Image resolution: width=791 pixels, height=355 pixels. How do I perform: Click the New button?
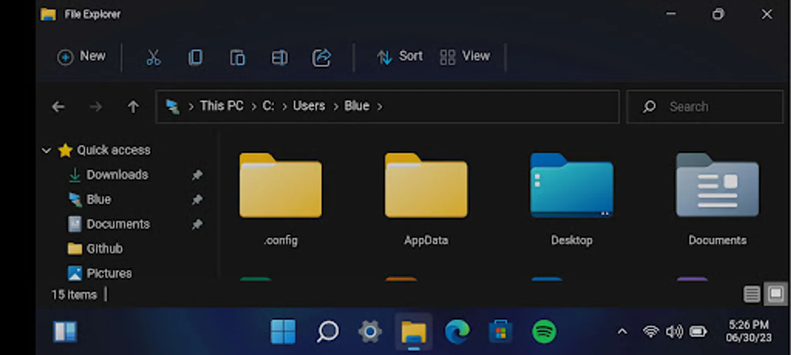coord(82,56)
